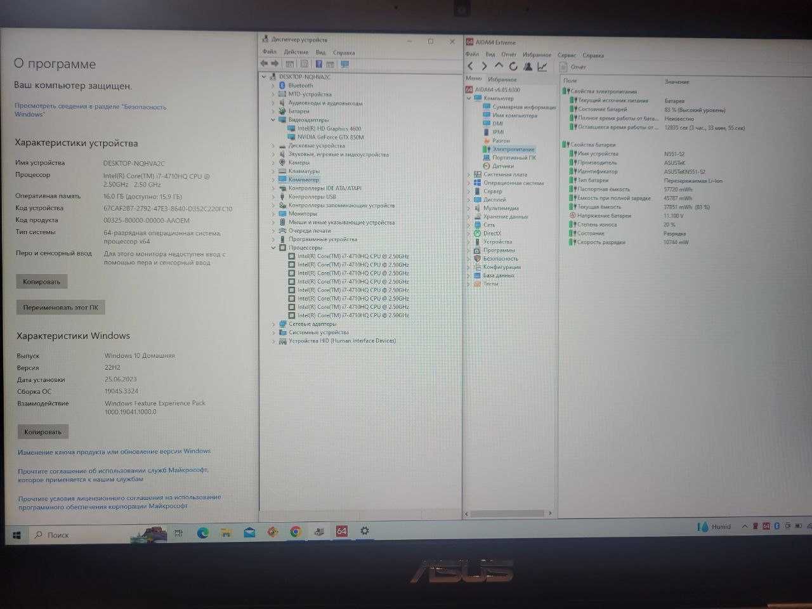Image resolution: width=812 pixels, height=609 pixels.
Task: Expand Батареи category in Device Manager
Action: tap(273, 111)
